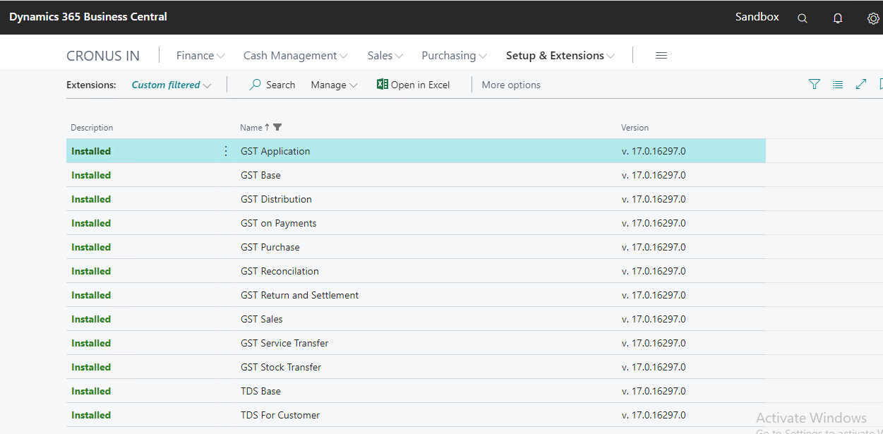Open the GST Application row three-dot menu
883x434 pixels.
226,151
